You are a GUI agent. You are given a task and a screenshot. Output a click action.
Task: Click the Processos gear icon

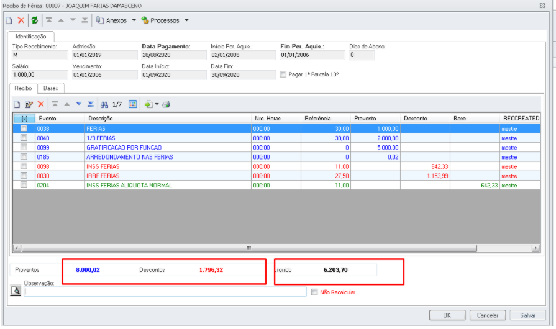(x=145, y=20)
